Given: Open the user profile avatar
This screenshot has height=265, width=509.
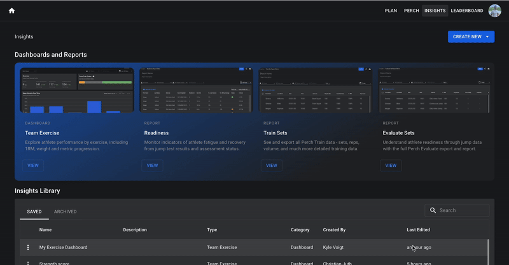Looking at the screenshot, I should (495, 11).
